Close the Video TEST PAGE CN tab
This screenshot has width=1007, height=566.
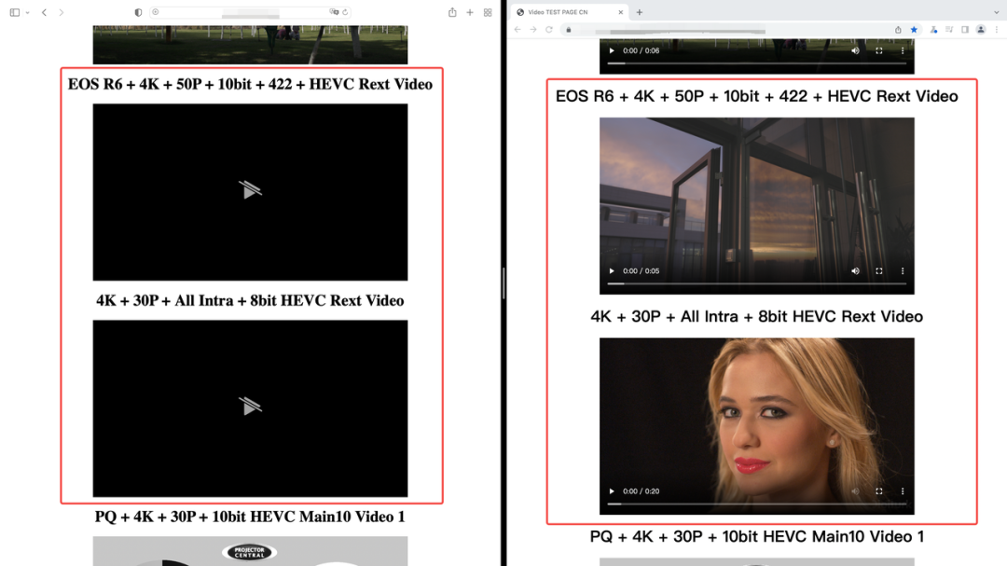pyautogui.click(x=620, y=12)
